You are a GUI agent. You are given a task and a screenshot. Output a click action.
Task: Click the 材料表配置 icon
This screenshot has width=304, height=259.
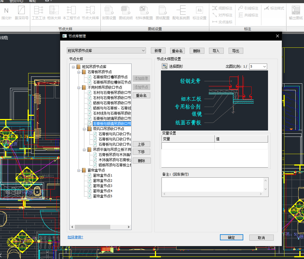(x=144, y=10)
